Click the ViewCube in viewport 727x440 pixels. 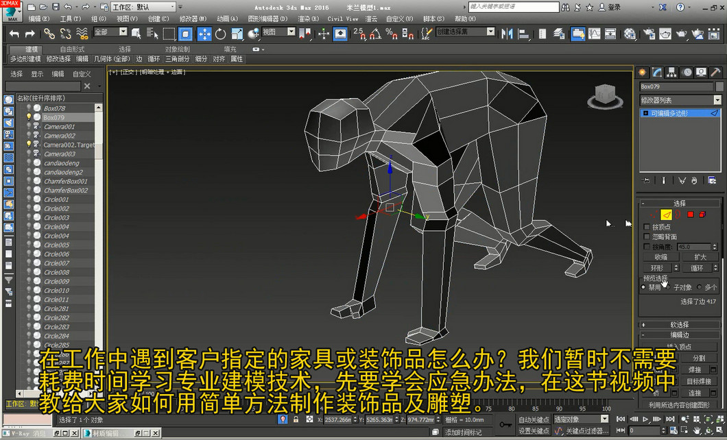click(605, 96)
